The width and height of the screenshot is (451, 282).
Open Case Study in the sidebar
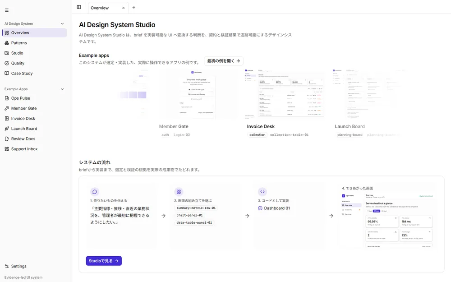pos(35,73)
